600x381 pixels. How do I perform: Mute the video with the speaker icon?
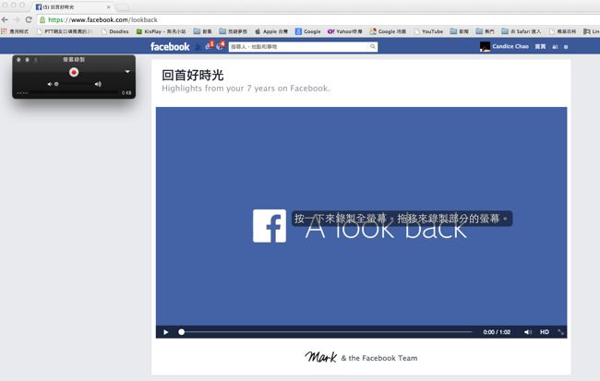click(528, 331)
